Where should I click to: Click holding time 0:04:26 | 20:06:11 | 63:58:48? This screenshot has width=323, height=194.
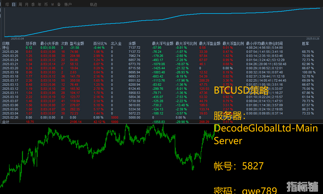coord(266,64)
